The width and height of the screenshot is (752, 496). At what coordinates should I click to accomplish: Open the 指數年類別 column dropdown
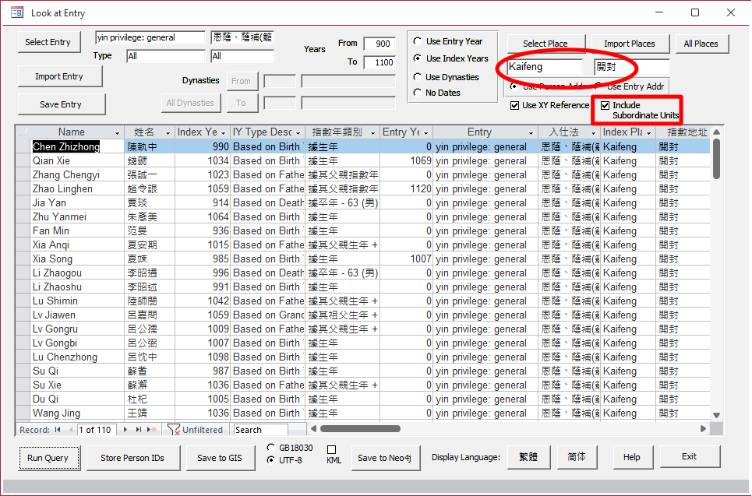coord(372,133)
